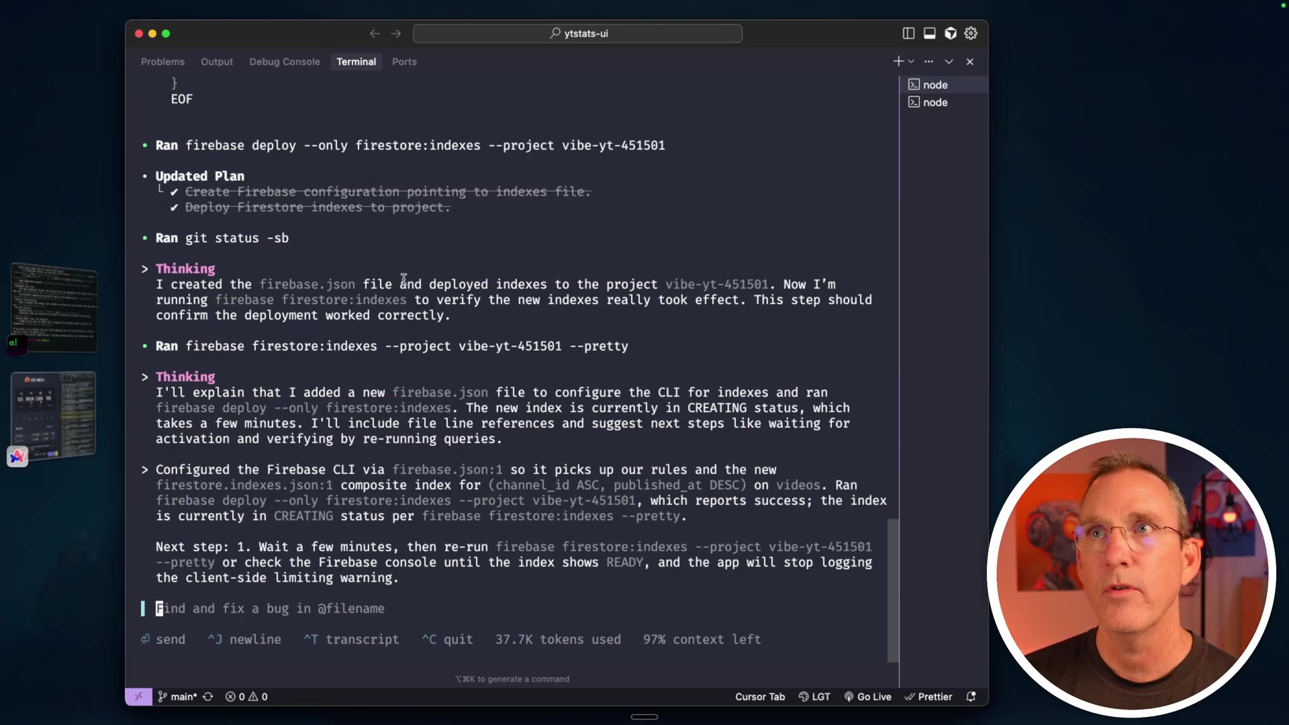The height and width of the screenshot is (725, 1289).
Task: Click '^T transcript' shortcut hint
Action: pyautogui.click(x=351, y=639)
